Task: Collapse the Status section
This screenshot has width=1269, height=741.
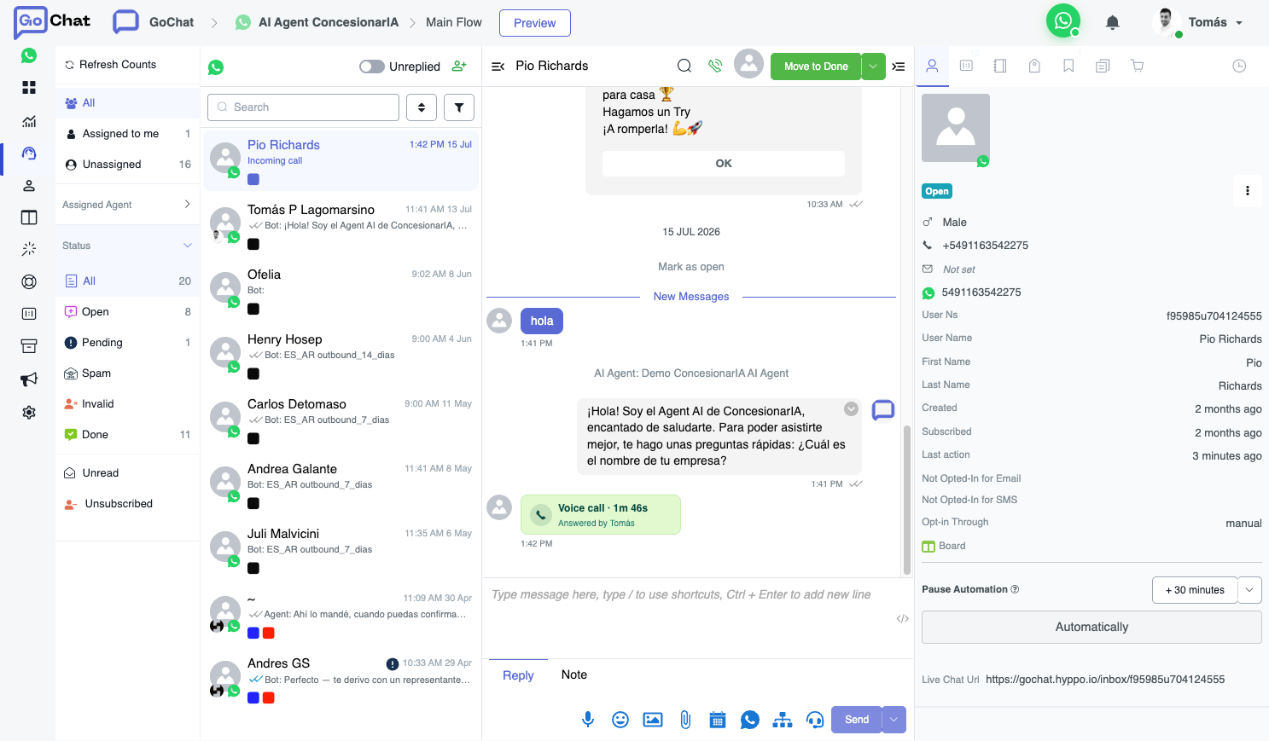Action: point(127,246)
